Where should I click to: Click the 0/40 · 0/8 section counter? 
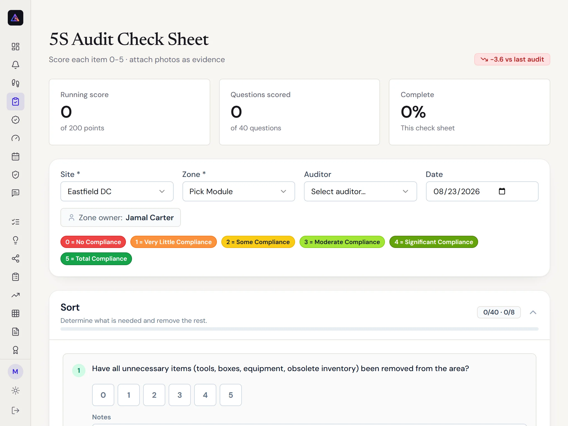499,312
